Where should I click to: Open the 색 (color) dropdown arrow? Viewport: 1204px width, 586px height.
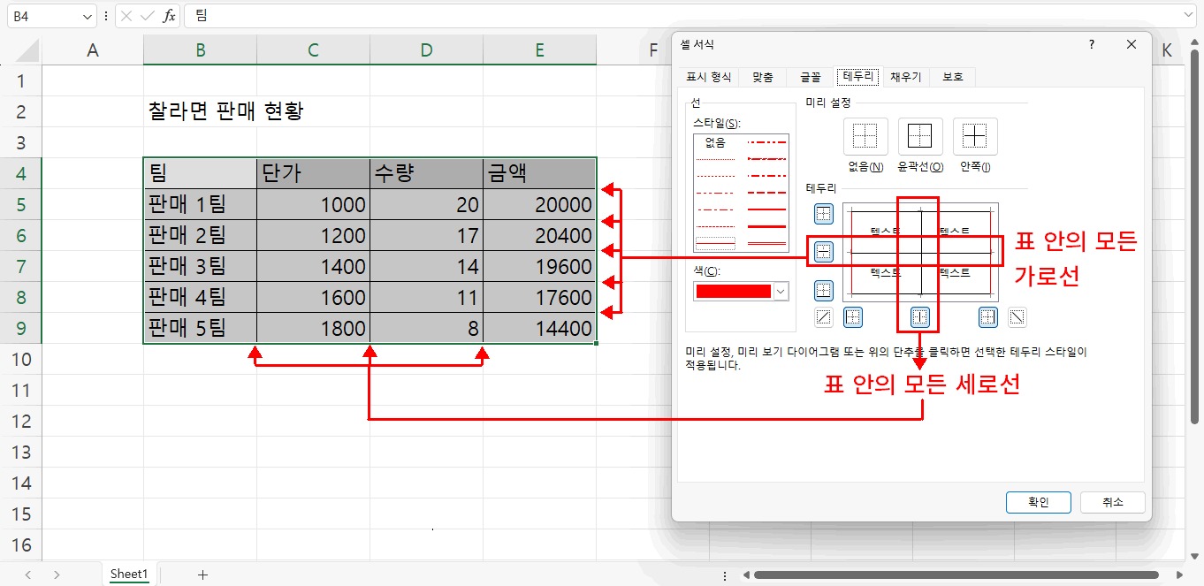click(x=781, y=292)
